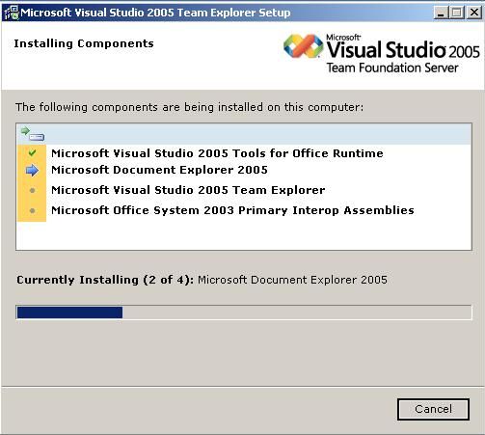Click the pending dot beside Team Explorer

point(32,190)
